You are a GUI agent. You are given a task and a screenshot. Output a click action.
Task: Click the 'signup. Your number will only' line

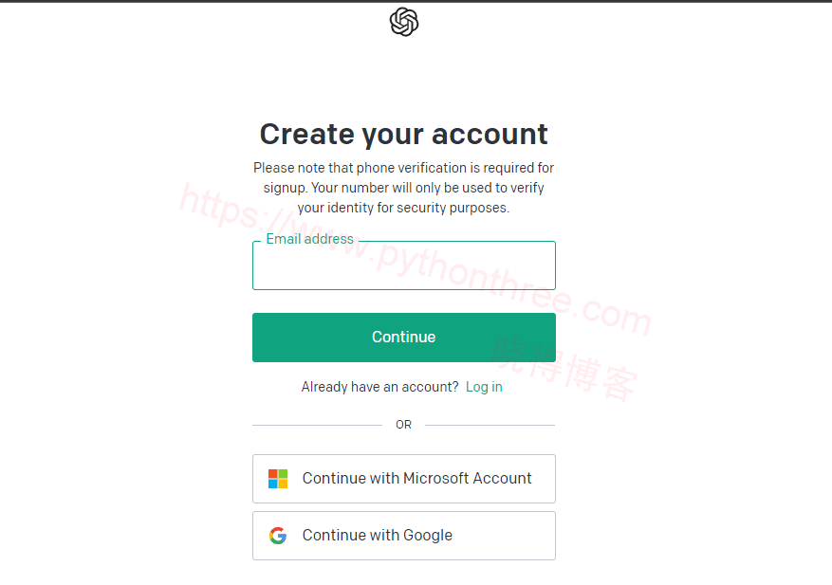pyautogui.click(x=404, y=188)
